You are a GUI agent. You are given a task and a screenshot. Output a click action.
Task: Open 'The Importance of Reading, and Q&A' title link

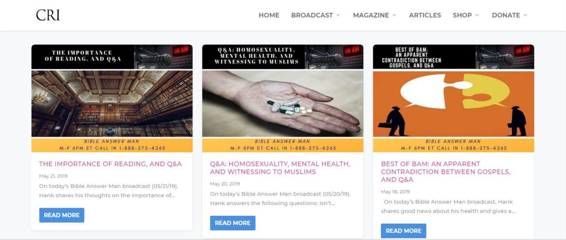click(x=111, y=164)
